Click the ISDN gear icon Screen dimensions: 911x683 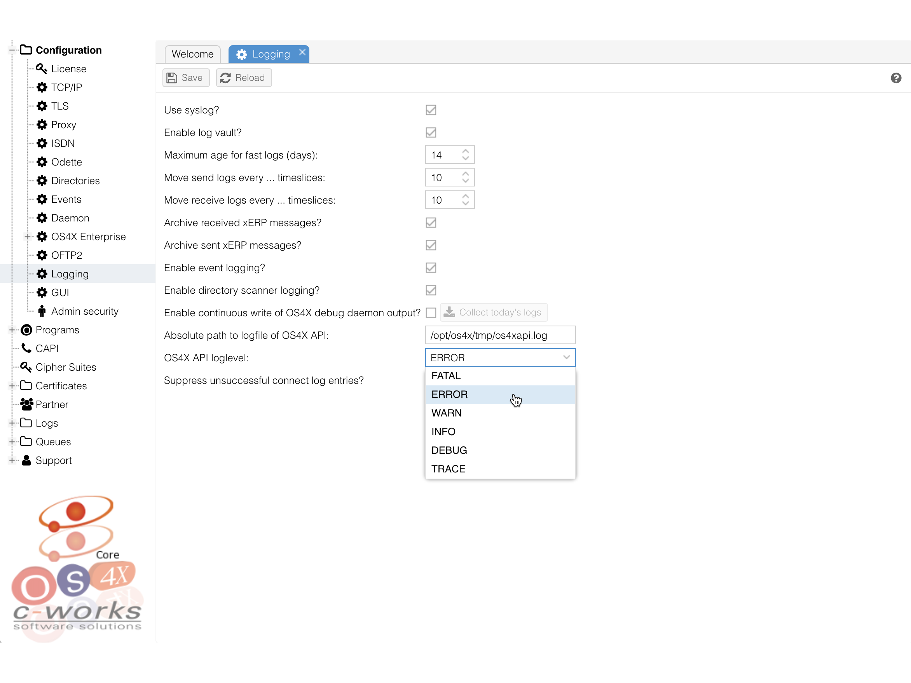click(x=42, y=143)
